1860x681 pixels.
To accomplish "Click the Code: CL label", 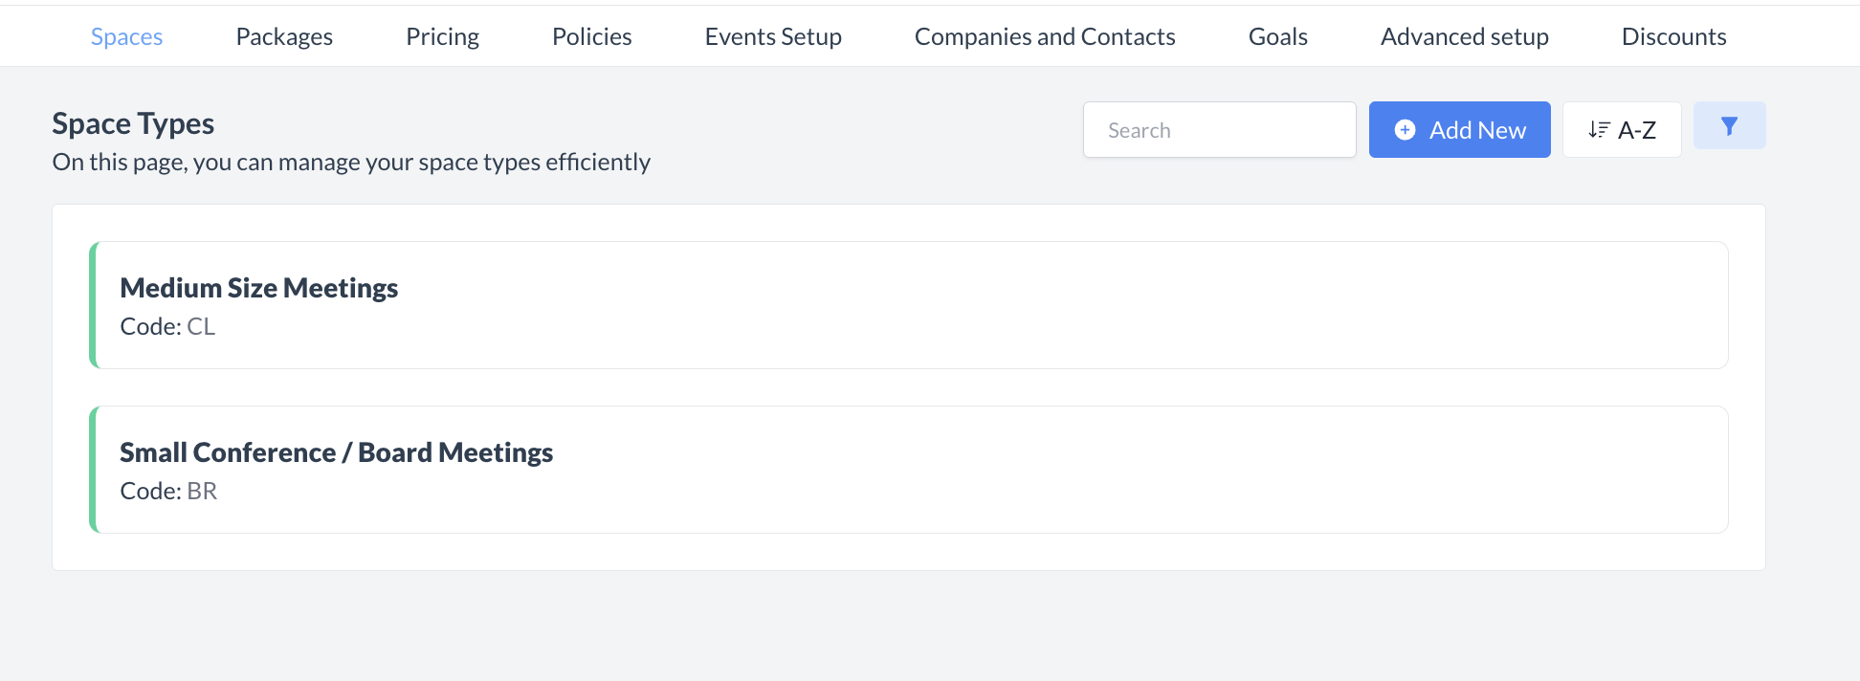I will [x=167, y=327].
